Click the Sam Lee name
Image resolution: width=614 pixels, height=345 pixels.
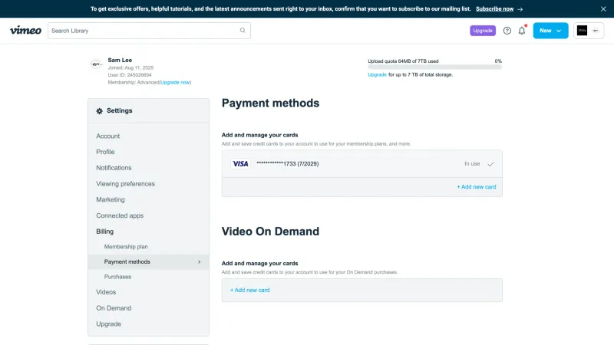click(120, 60)
